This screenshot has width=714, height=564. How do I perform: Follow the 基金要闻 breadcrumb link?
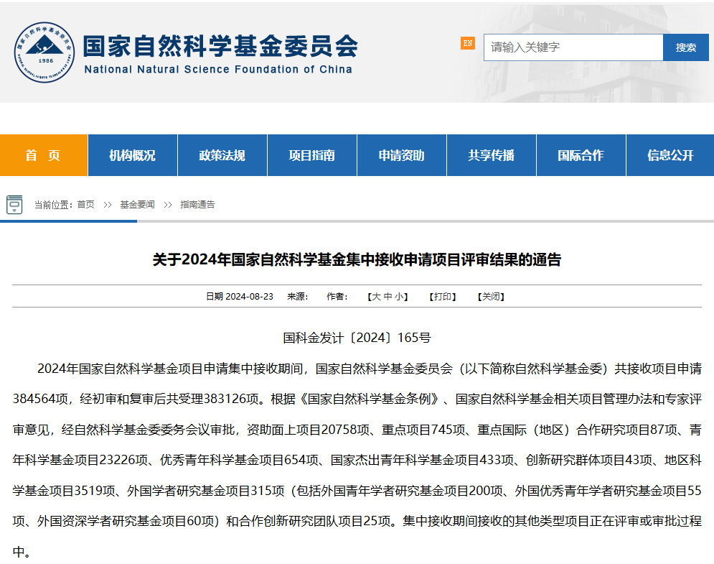(137, 205)
